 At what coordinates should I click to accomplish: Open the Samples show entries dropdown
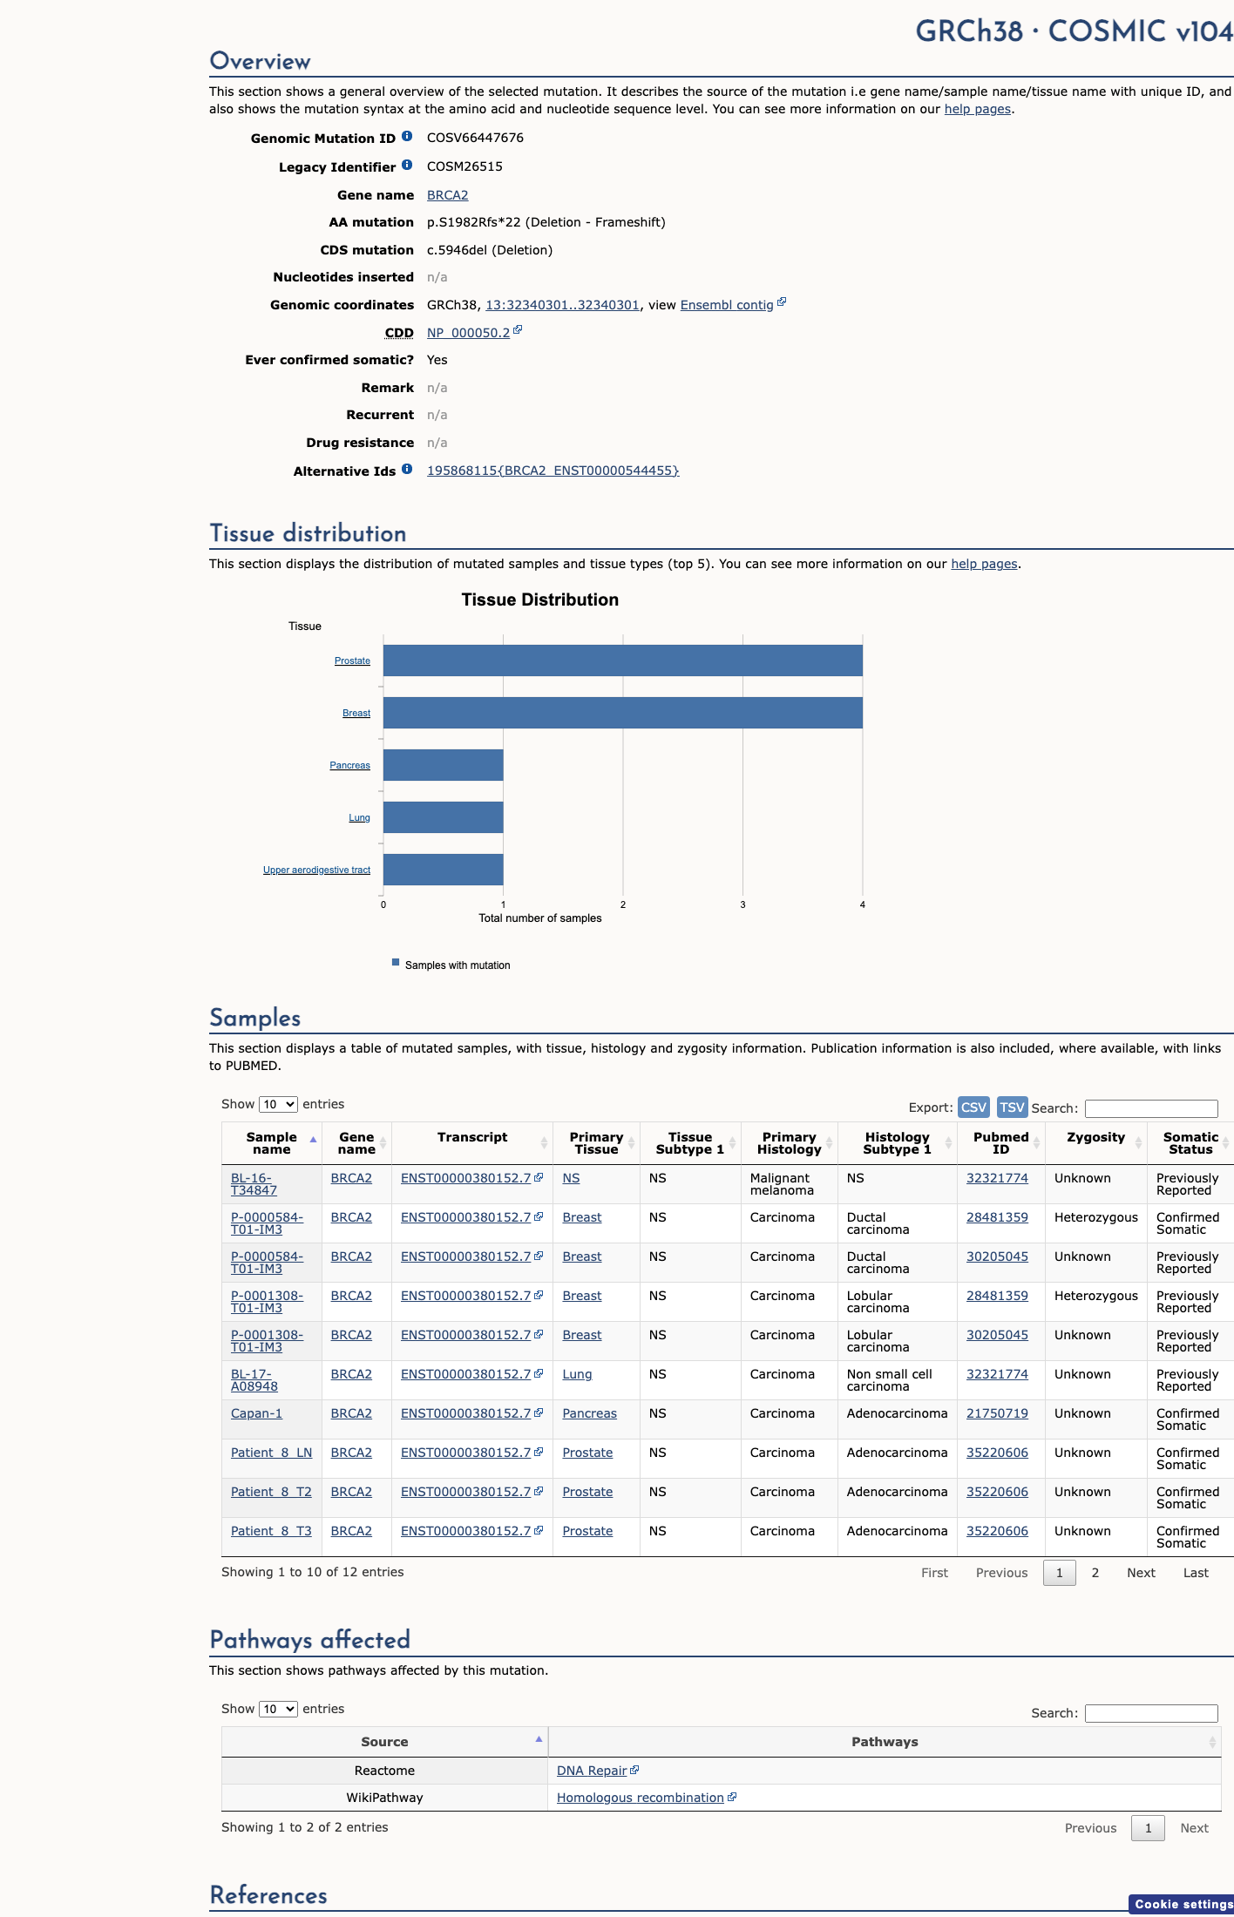point(278,1104)
